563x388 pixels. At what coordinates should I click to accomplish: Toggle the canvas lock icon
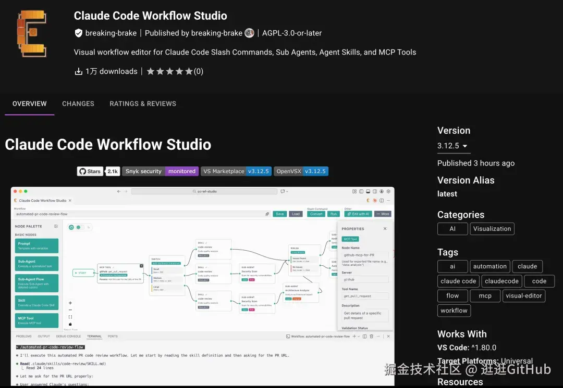(70, 324)
